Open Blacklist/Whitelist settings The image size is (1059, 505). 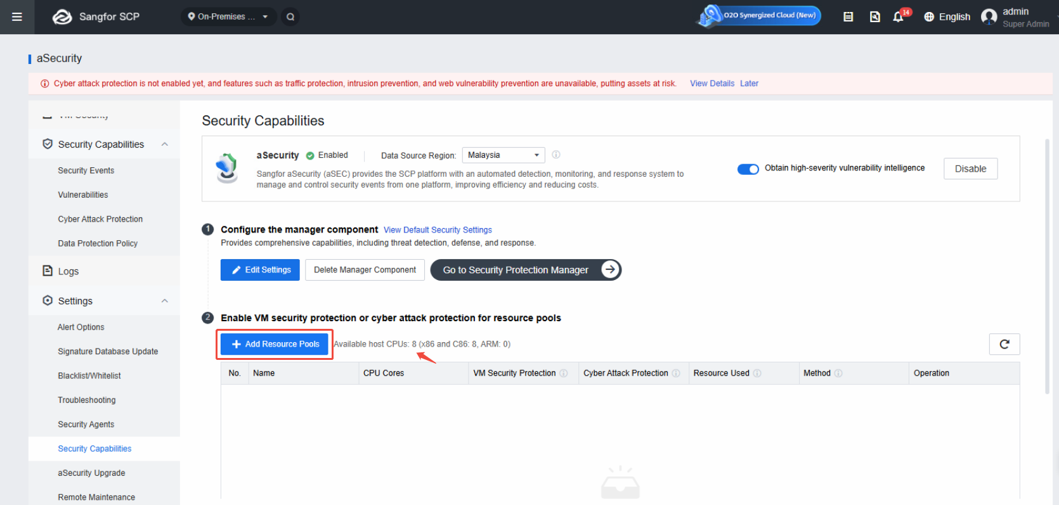click(x=89, y=376)
